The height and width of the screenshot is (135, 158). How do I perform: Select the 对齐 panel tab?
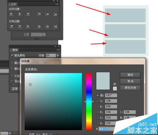click(x=13, y=4)
